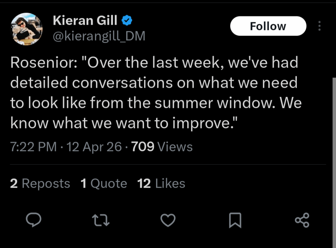336x248 pixels.
Task: Click the tweet timestamp 7:22 PM
Action: coord(33,147)
